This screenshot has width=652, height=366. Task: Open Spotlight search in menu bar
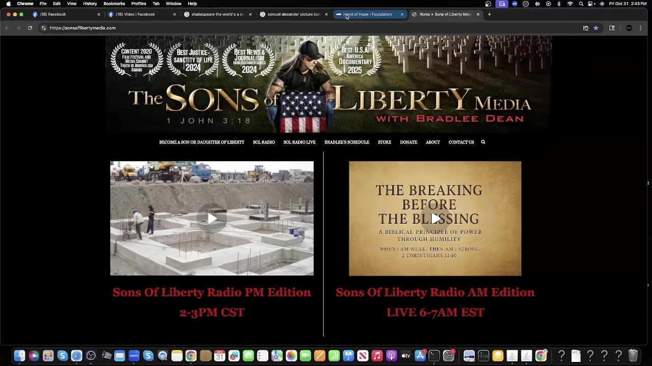[x=581, y=4]
